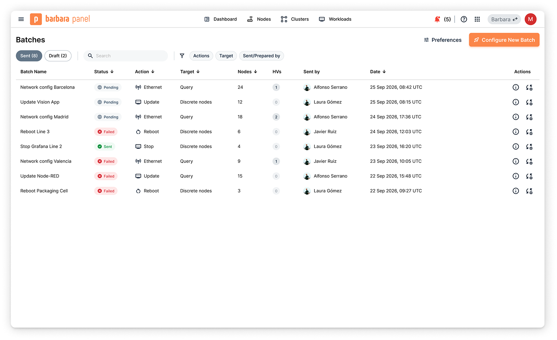
Task: Click Configure New Batch button
Action: tap(504, 40)
